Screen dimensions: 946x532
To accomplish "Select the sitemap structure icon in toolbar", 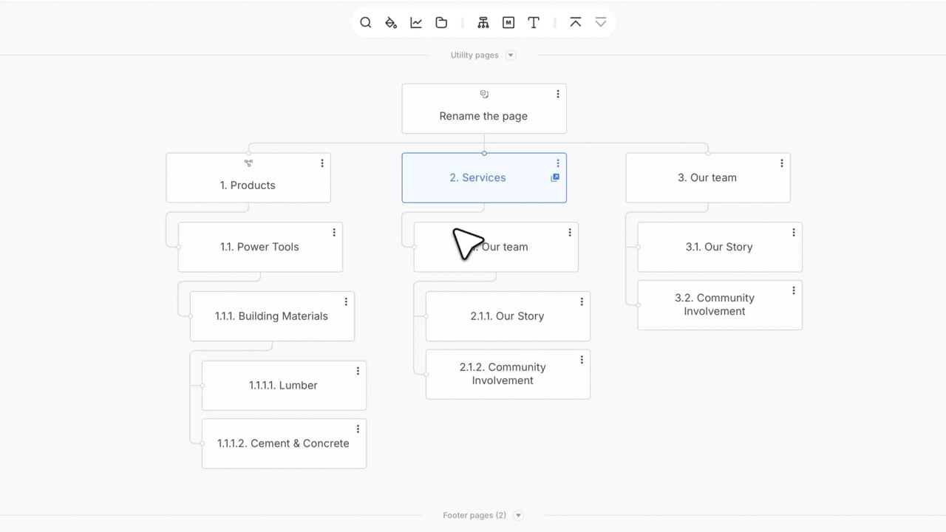I will pyautogui.click(x=483, y=23).
